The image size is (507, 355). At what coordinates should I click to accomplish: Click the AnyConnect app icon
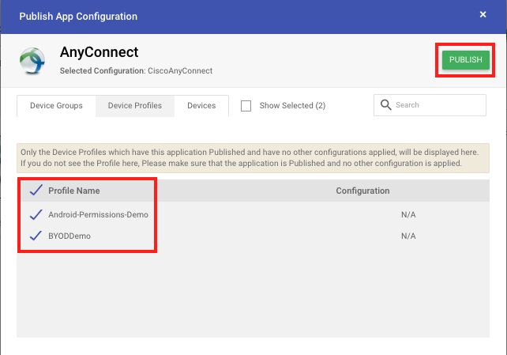pos(32,61)
